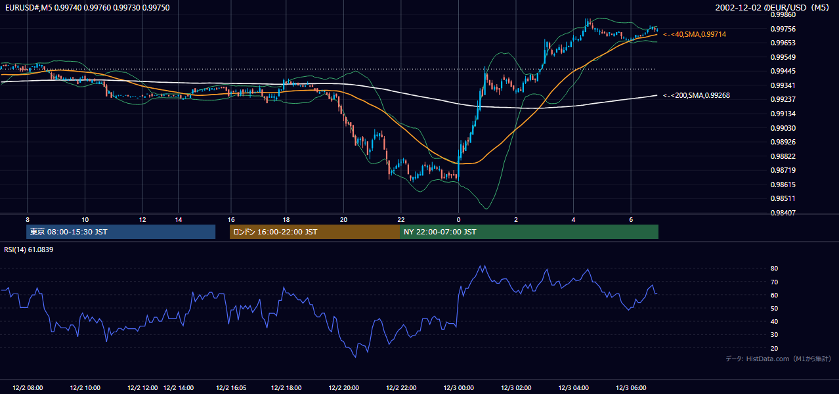Click the London session bar ロンドン 16:00-22:00 JST

click(x=314, y=232)
